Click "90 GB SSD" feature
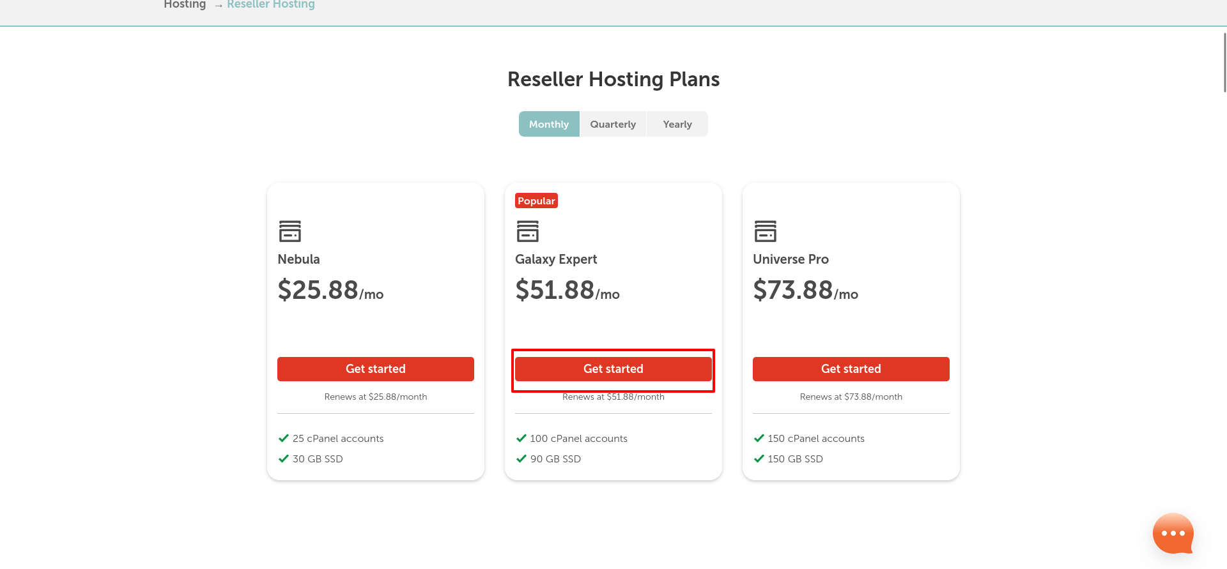Image resolution: width=1227 pixels, height=569 pixels. point(555,459)
